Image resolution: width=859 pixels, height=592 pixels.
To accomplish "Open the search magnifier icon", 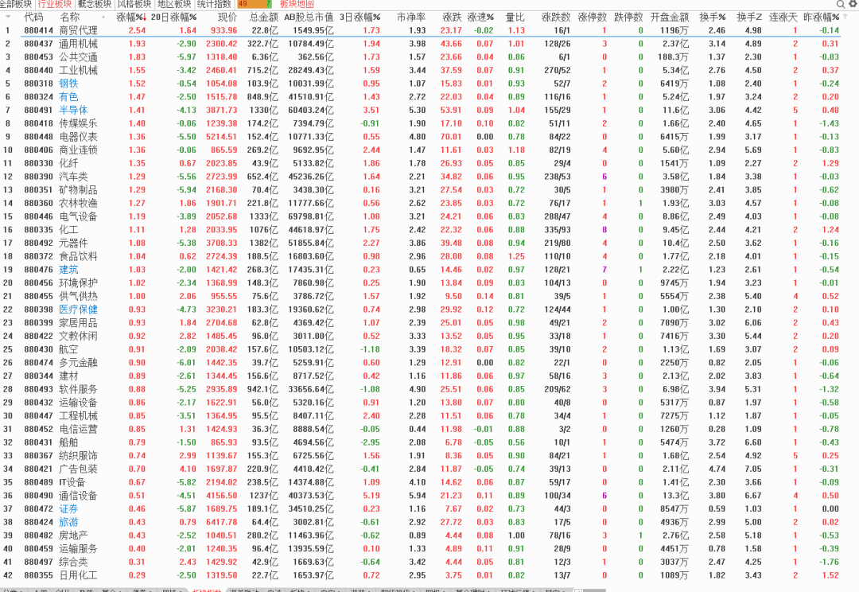I will 841,4.
